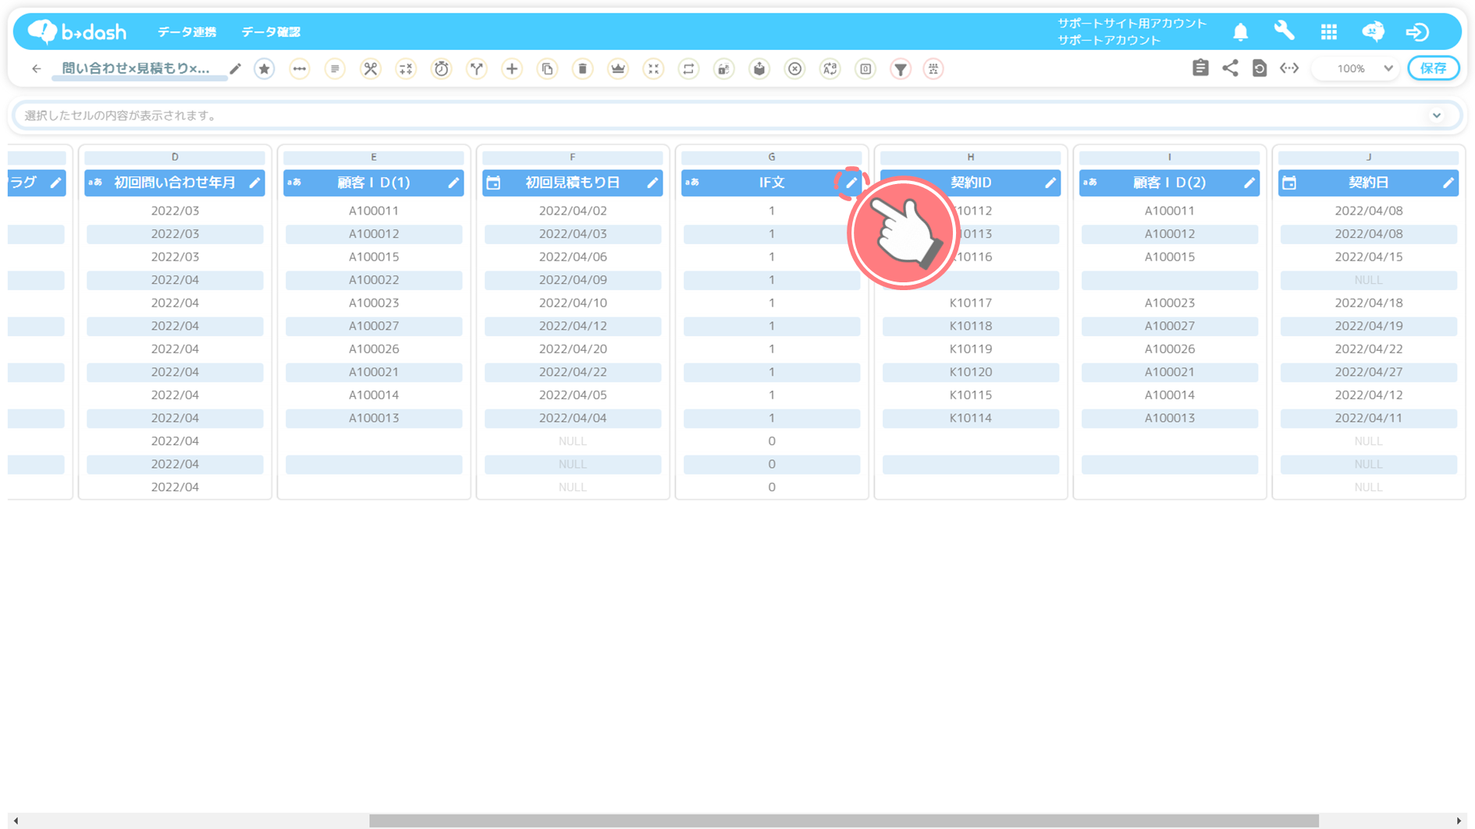Click the copy duplicate icon in toolbar
The width and height of the screenshot is (1475, 829).
click(547, 69)
